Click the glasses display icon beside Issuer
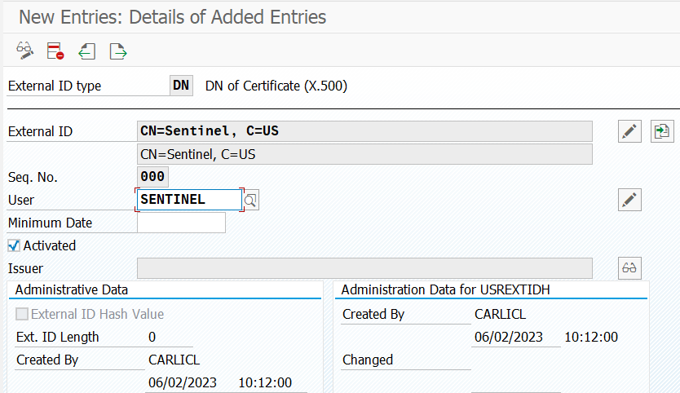Image resolution: width=680 pixels, height=393 pixels. pyautogui.click(x=629, y=268)
